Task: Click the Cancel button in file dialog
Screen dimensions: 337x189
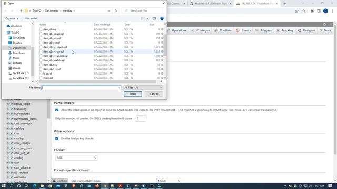Action: (154, 94)
